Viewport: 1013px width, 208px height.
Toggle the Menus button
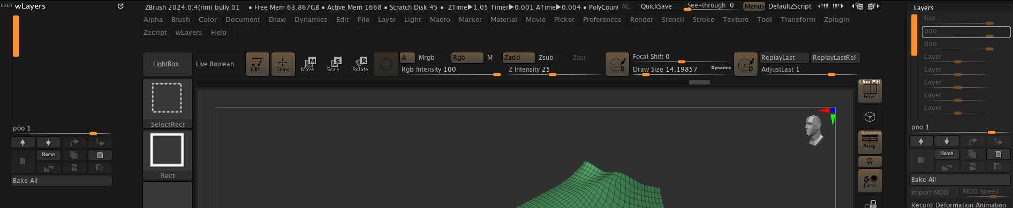pos(754,6)
